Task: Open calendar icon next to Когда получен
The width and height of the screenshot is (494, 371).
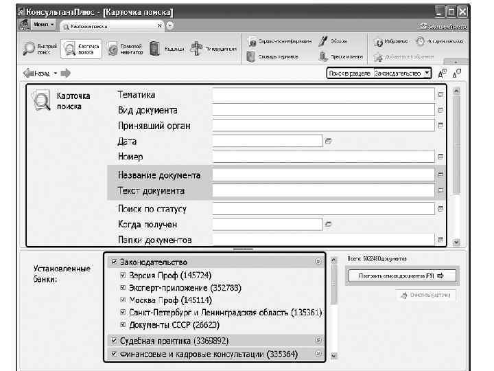Action: tap(328, 224)
